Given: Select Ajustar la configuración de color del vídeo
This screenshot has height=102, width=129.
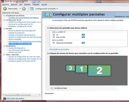Looking at the screenshot, I should [x=24, y=57].
